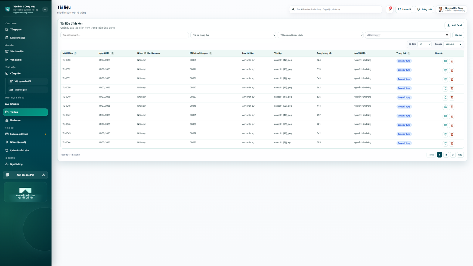Open Nhân sự sidebar item
The height and width of the screenshot is (266, 473).
(25, 104)
